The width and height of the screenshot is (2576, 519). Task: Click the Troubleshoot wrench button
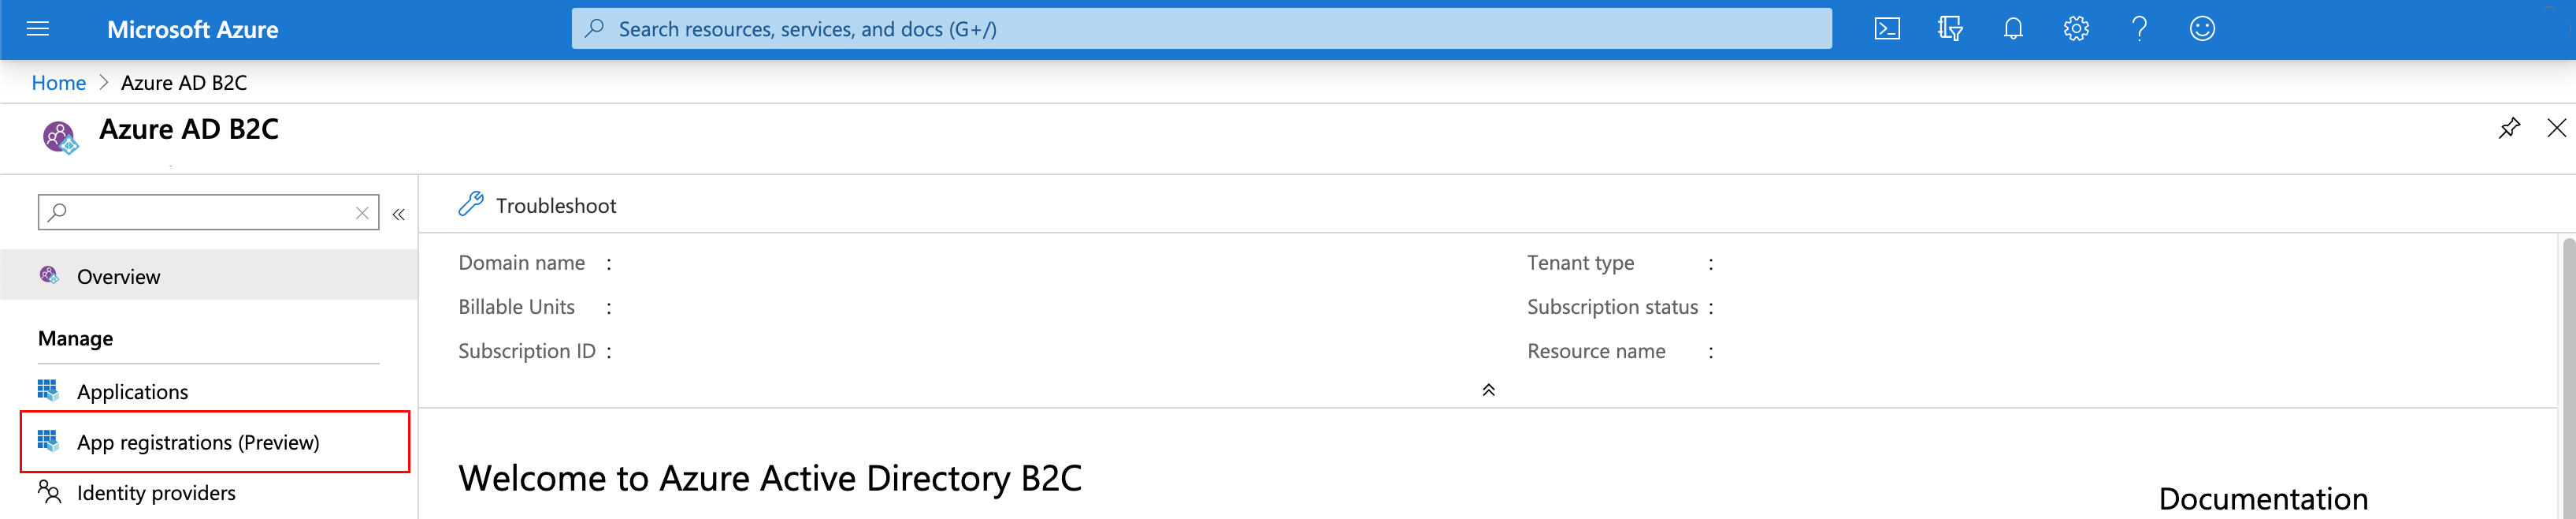(537, 205)
